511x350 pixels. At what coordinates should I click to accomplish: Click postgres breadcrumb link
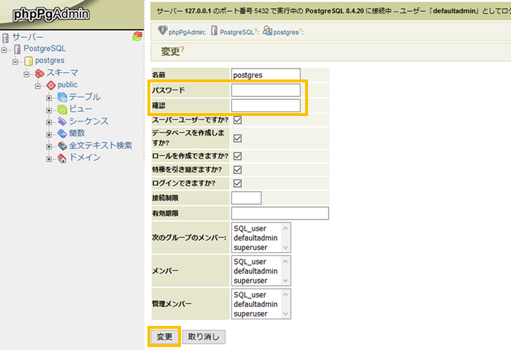(286, 32)
